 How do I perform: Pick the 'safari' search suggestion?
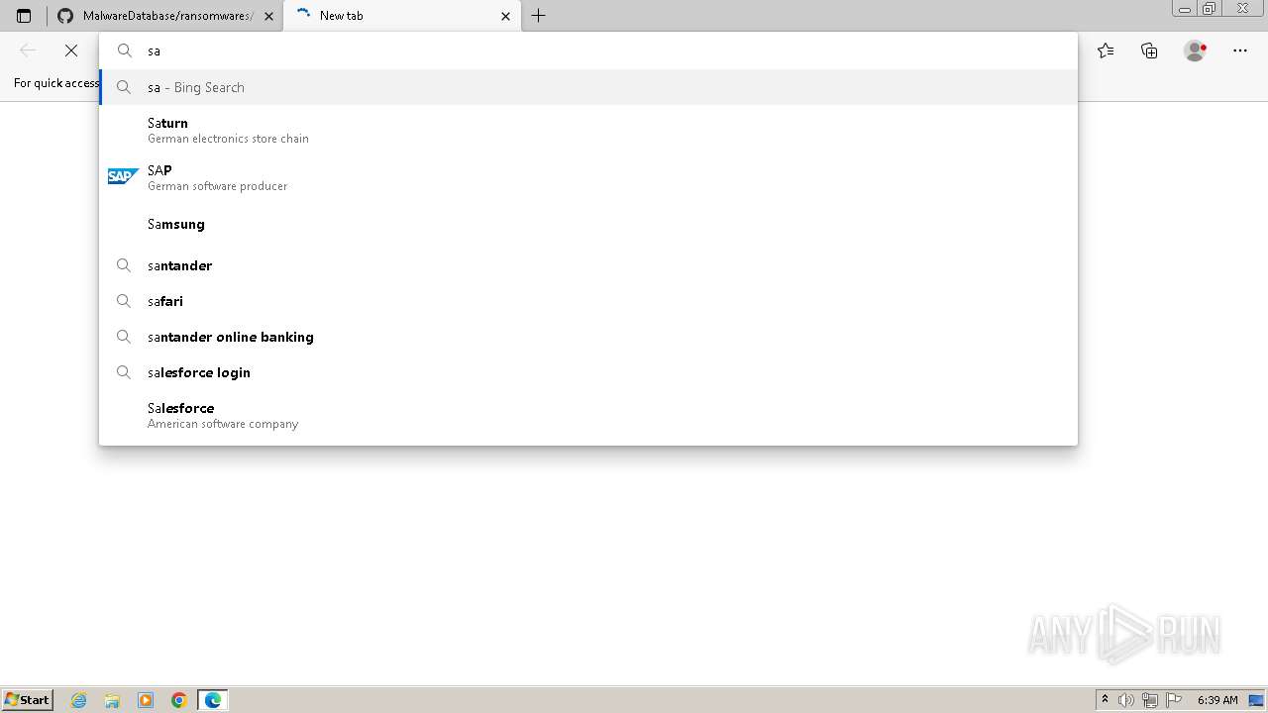coord(588,301)
